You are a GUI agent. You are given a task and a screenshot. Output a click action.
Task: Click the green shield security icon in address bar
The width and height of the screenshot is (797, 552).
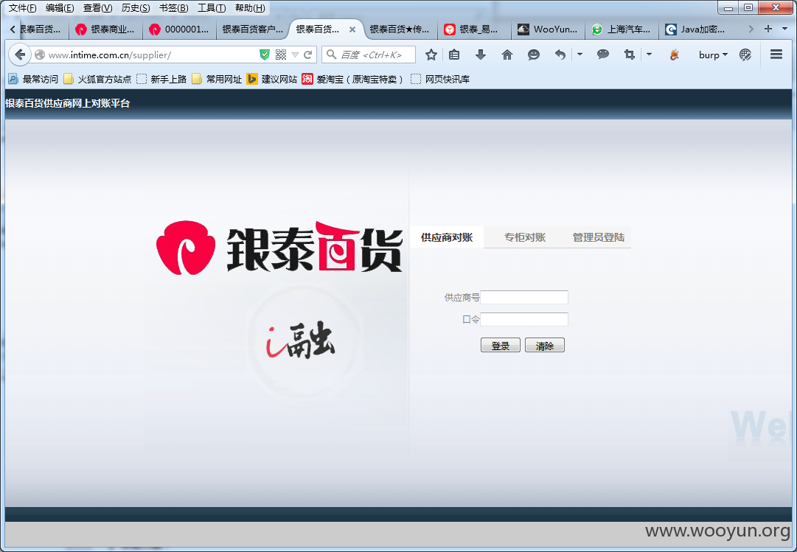point(264,55)
